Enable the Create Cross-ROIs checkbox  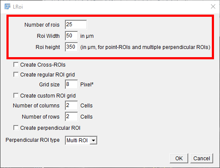pos(16,64)
